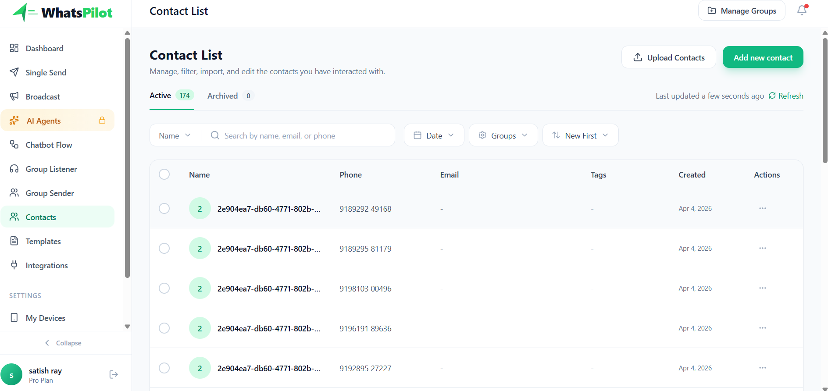Open the New First sort dropdown
Image resolution: width=828 pixels, height=391 pixels.
[x=580, y=135]
